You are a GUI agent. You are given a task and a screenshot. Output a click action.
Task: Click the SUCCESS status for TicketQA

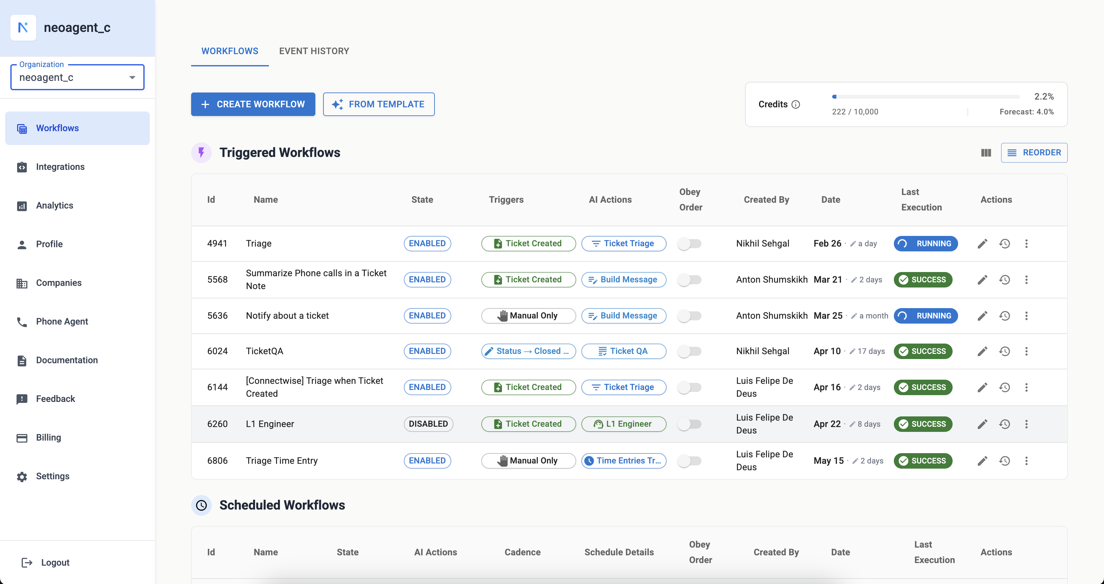point(923,351)
